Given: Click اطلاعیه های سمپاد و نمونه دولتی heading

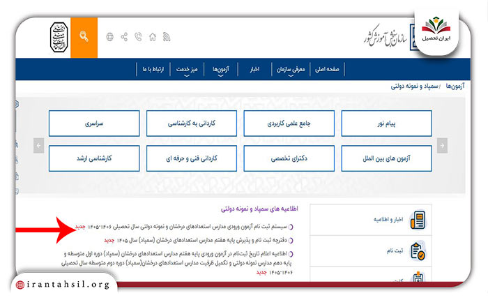Looking at the screenshot, I should coord(259,209).
